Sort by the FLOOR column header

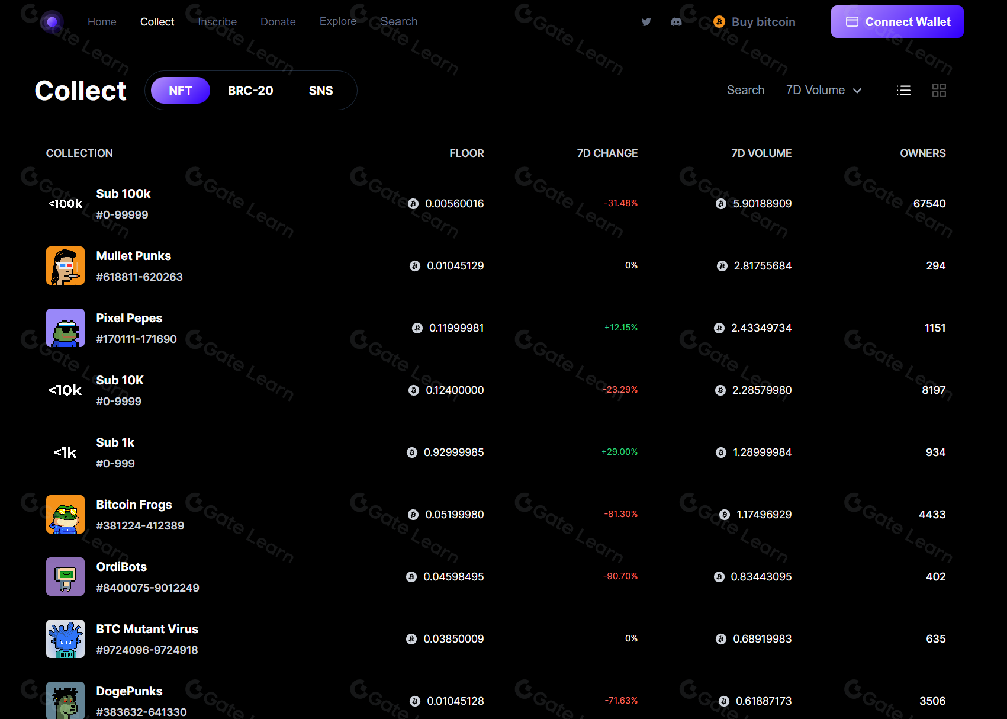(466, 153)
